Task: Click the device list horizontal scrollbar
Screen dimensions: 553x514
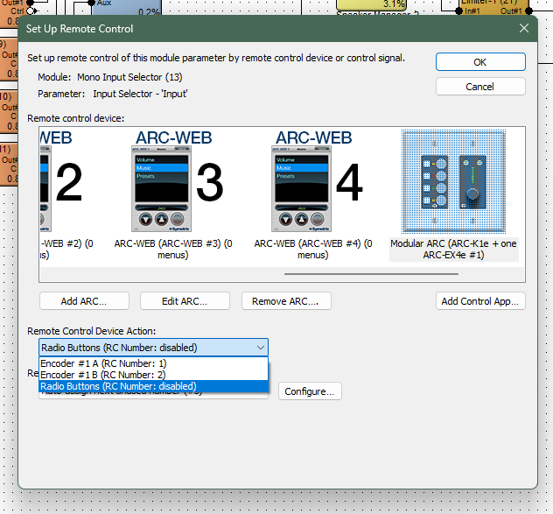Action: (371, 274)
